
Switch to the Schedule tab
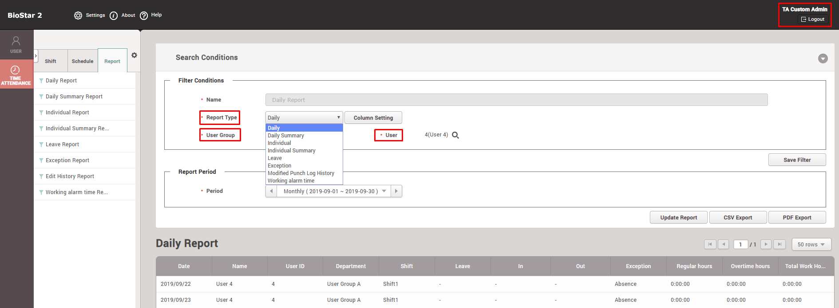(83, 61)
